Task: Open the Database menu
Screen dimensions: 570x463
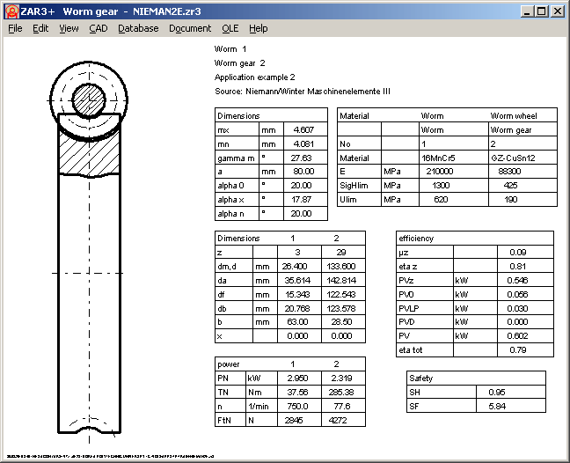Action: [x=138, y=28]
